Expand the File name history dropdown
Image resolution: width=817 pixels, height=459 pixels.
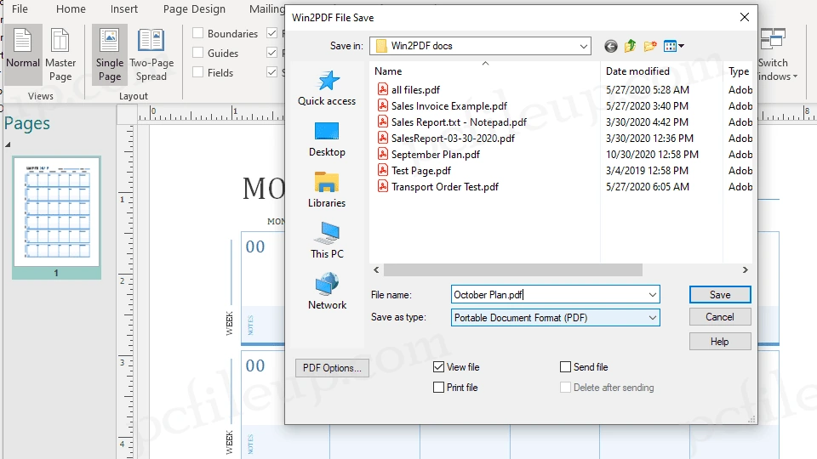coord(652,295)
